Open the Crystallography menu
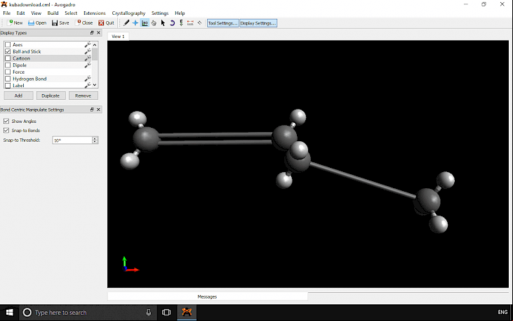513x321 pixels. point(128,13)
